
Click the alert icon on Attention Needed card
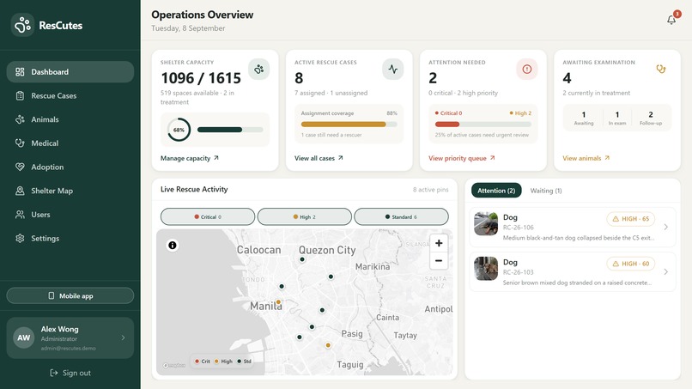click(x=527, y=70)
